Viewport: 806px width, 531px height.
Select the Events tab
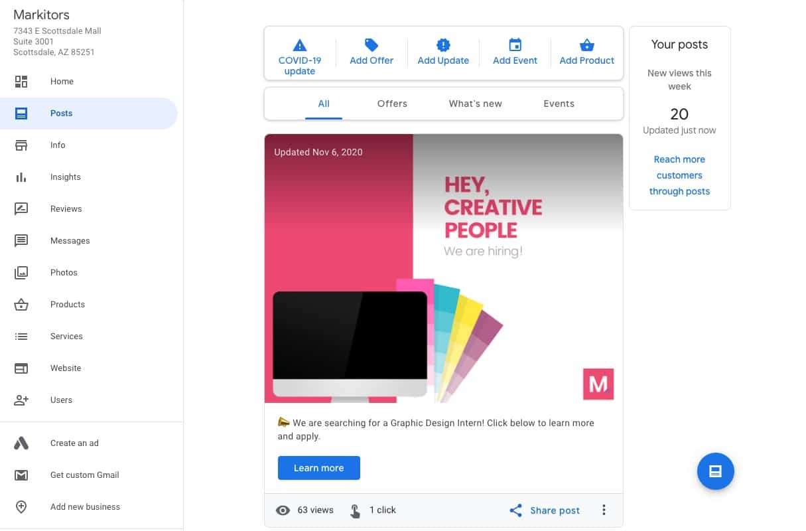pos(559,104)
